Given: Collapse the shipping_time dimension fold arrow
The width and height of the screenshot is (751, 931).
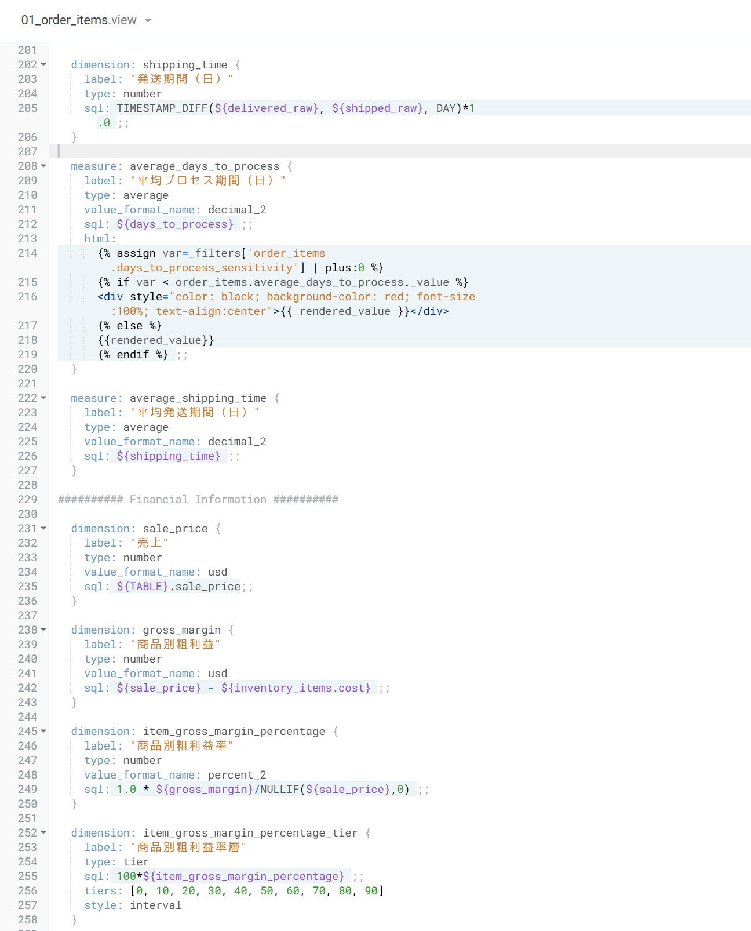Looking at the screenshot, I should [43, 64].
